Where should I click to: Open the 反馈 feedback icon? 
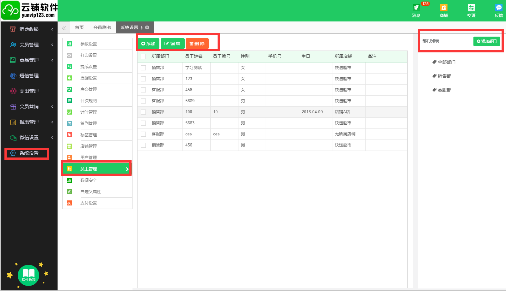(x=499, y=8)
